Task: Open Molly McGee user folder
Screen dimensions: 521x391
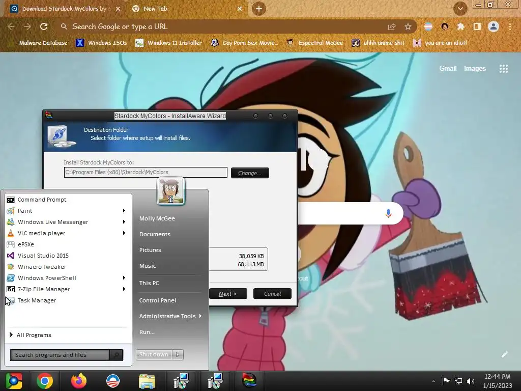Action: (157, 218)
